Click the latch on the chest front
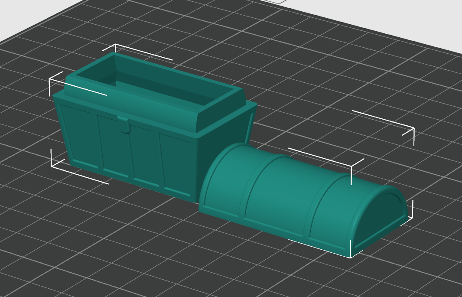Viewport: 462px width, 297px height. (x=124, y=125)
